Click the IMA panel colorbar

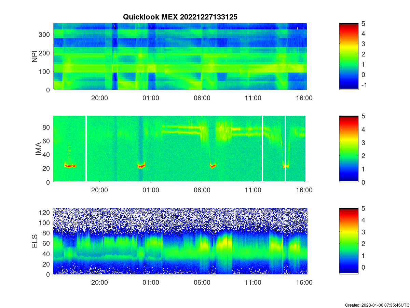[348, 149]
